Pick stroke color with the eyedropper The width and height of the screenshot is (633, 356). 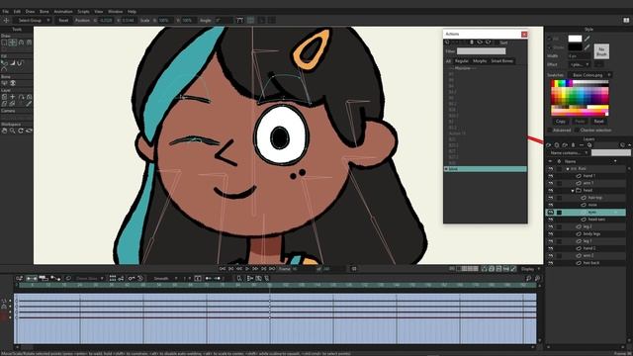click(x=588, y=47)
